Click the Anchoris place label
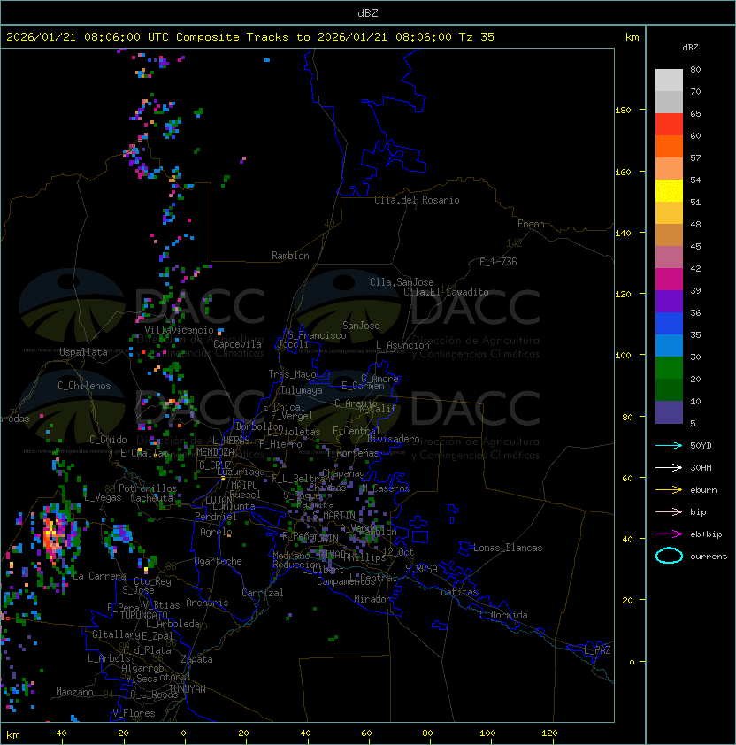Viewport: 736px width, 745px height. (x=207, y=603)
